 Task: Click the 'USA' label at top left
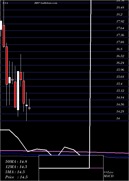5,3
